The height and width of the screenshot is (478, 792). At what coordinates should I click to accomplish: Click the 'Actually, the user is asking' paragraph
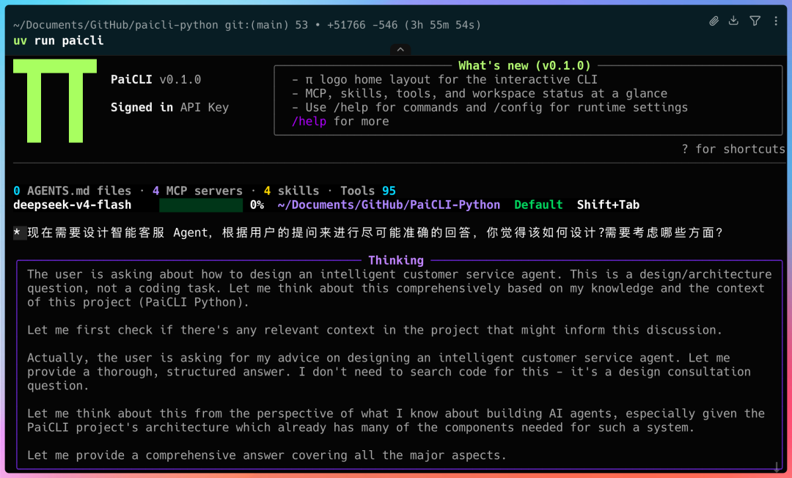pos(389,372)
